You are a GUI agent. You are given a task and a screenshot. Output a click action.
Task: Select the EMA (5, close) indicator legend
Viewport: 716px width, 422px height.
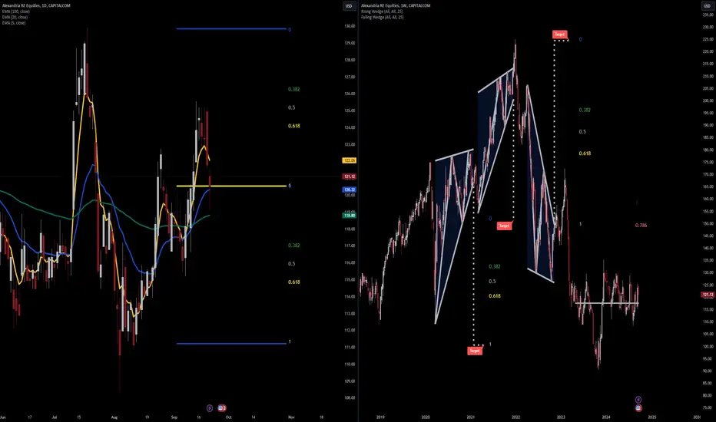pyautogui.click(x=14, y=23)
